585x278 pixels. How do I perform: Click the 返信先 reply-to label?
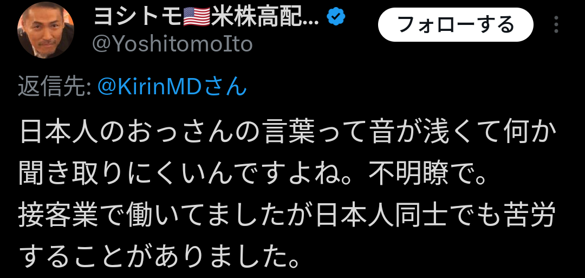pyautogui.click(x=55, y=87)
